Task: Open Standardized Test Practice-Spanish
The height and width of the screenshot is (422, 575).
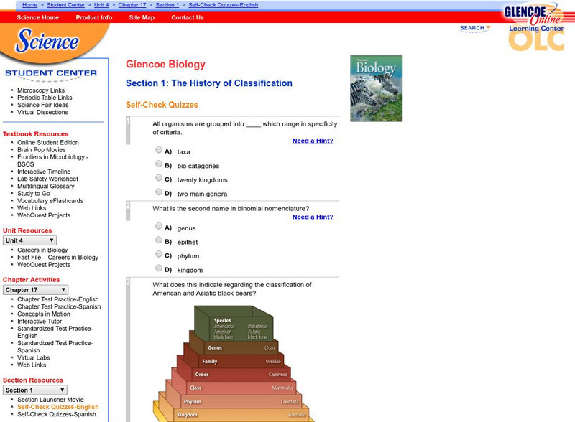Action: [55, 347]
